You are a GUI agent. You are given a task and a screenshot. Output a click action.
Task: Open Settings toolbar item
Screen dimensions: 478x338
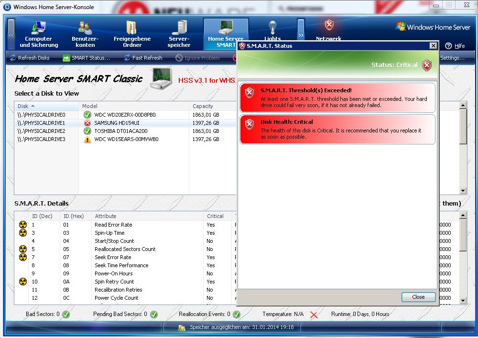coord(452,57)
